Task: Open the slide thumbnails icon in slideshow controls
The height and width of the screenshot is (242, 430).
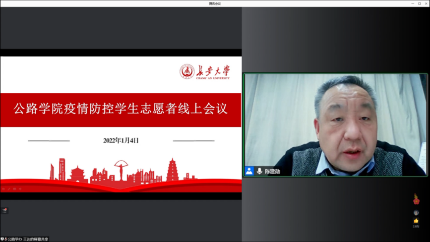Action: pos(14,189)
